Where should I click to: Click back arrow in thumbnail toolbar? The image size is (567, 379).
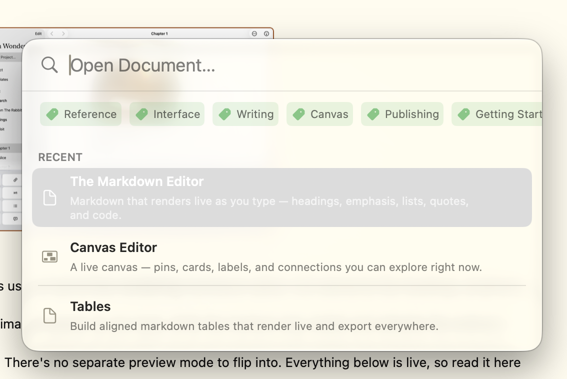click(52, 33)
